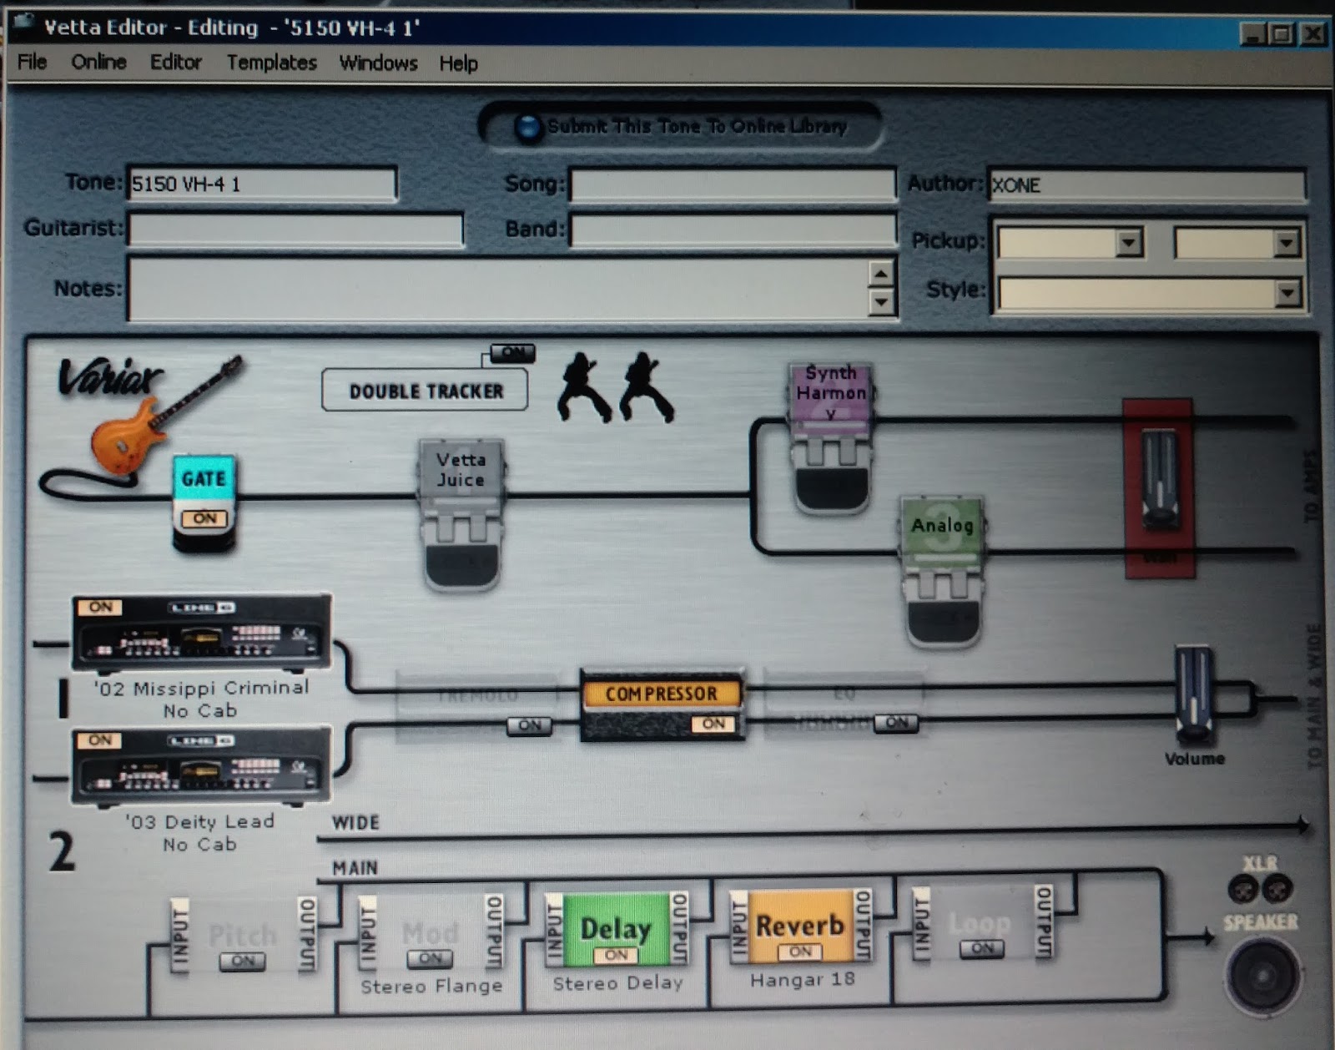
Task: Click the Notes text area
Action: (x=498, y=289)
